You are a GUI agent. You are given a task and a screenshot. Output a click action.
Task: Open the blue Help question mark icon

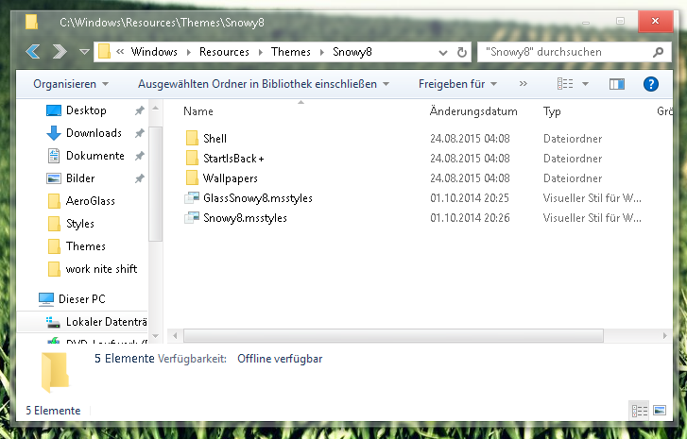(650, 84)
